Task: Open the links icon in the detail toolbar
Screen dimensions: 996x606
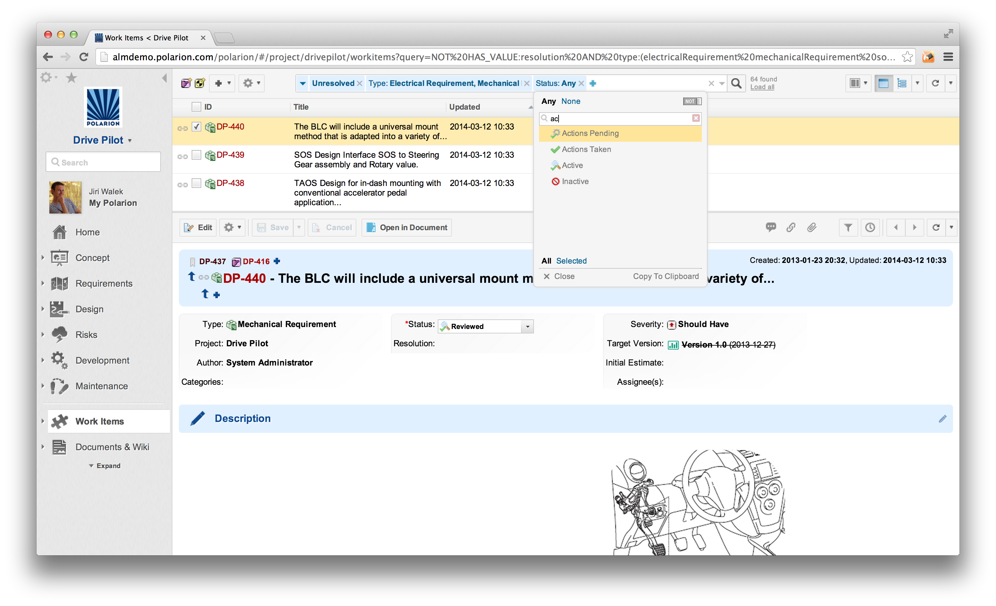Action: pos(791,227)
